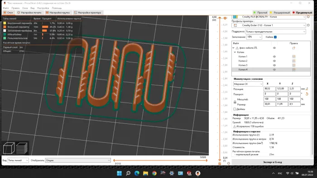Switch to 3D editor view cube icon
317x178 pixels.
[9, 148]
